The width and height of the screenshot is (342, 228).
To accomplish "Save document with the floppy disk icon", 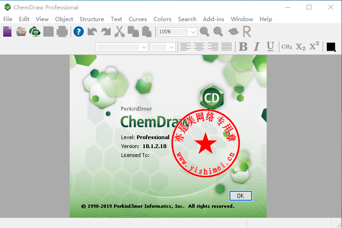I will coord(49,31).
